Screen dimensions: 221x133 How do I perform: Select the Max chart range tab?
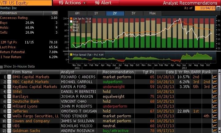pyautogui.click(x=153, y=13)
